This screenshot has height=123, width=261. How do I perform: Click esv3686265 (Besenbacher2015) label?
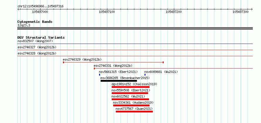[125, 78]
